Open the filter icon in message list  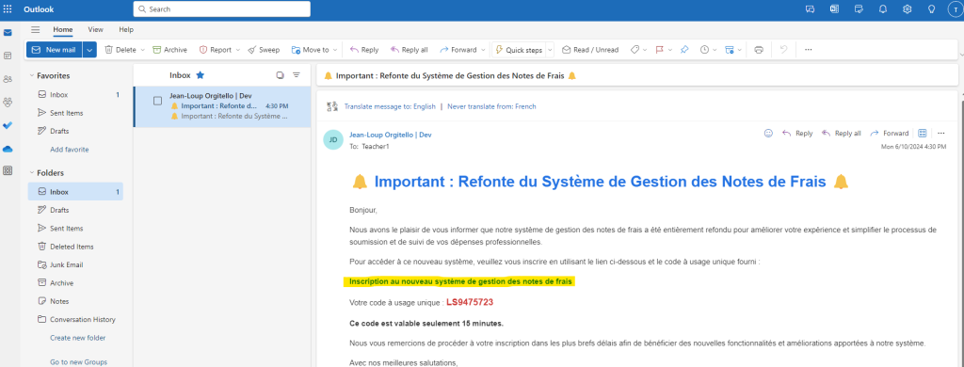tap(297, 75)
